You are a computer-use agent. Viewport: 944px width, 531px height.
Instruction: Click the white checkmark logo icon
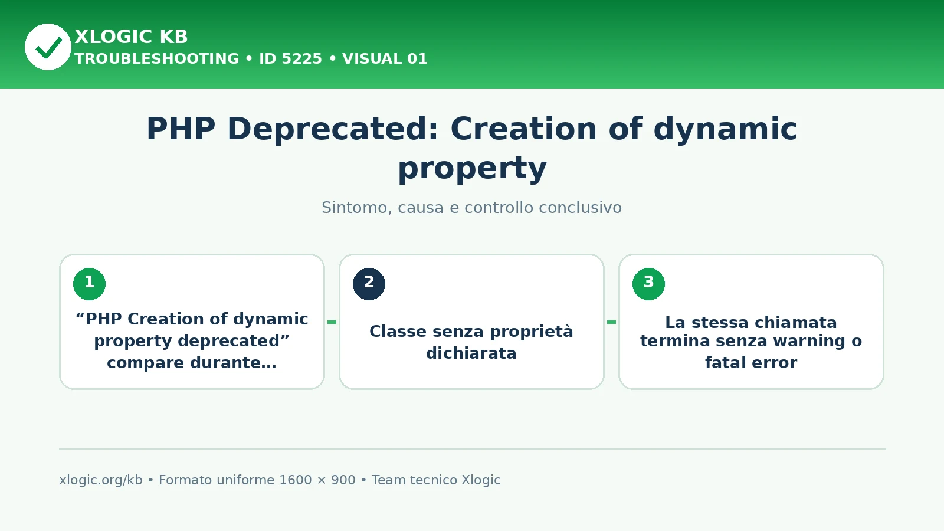(48, 47)
